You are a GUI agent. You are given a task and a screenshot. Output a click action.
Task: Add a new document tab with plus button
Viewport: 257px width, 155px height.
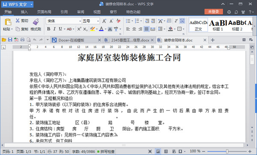click(x=212, y=40)
